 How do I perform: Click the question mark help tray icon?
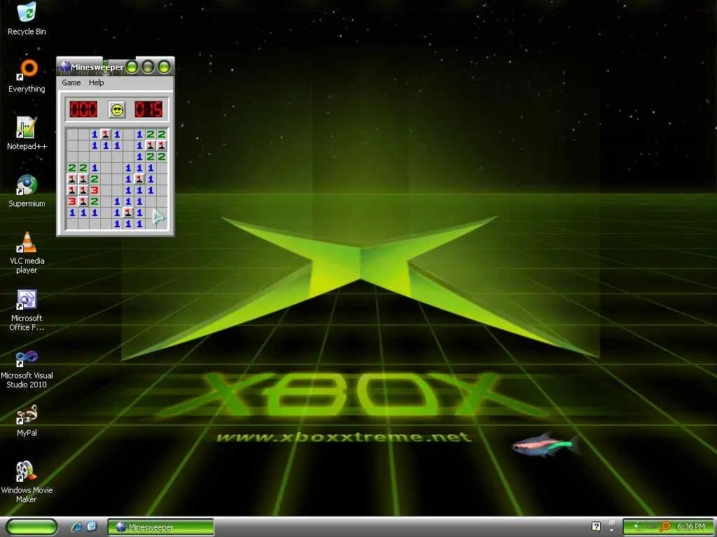[x=596, y=527]
